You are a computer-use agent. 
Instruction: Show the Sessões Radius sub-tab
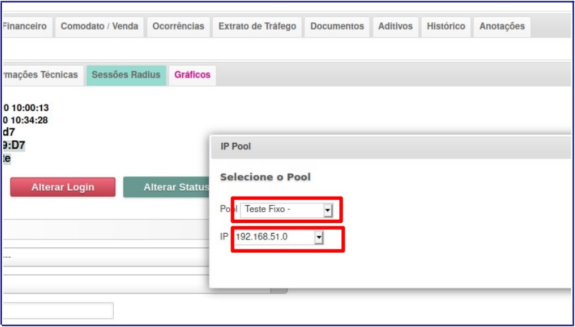tap(126, 75)
